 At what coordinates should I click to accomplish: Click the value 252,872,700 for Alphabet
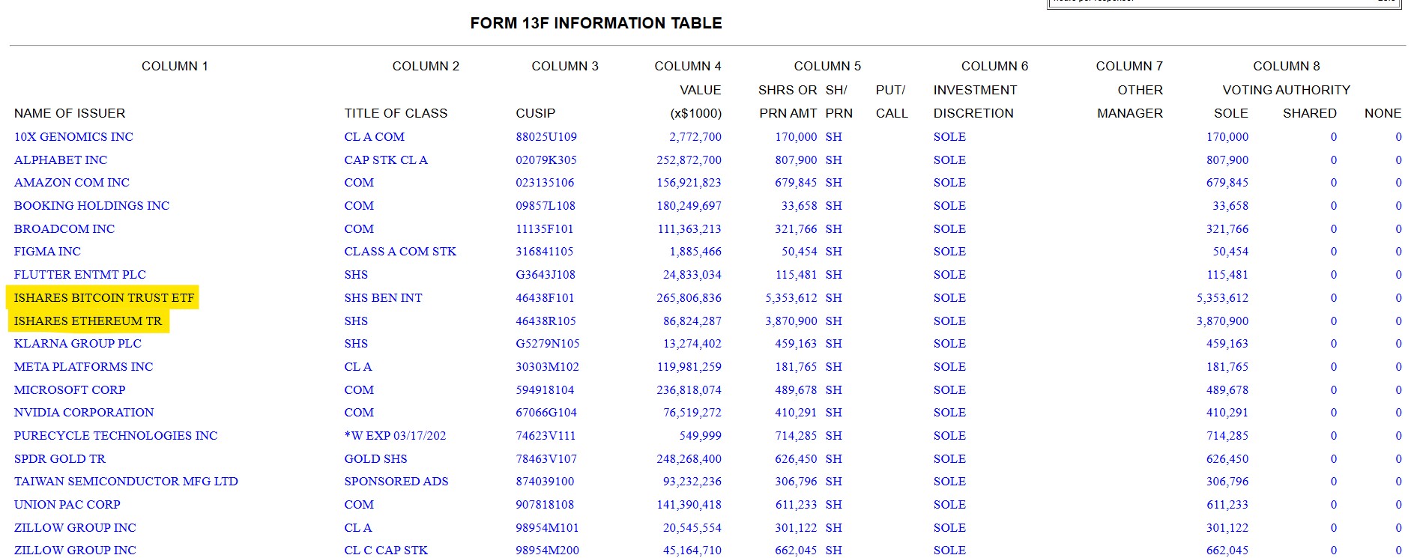689,160
